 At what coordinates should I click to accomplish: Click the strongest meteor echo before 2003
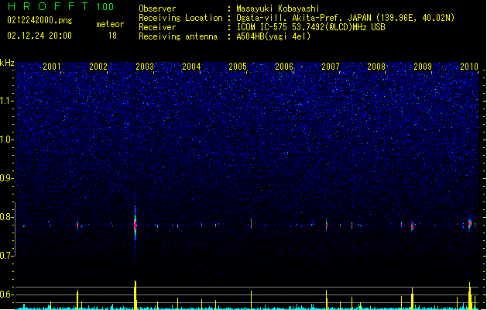(x=135, y=225)
